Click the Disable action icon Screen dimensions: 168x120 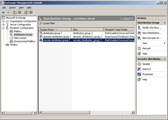139,64
